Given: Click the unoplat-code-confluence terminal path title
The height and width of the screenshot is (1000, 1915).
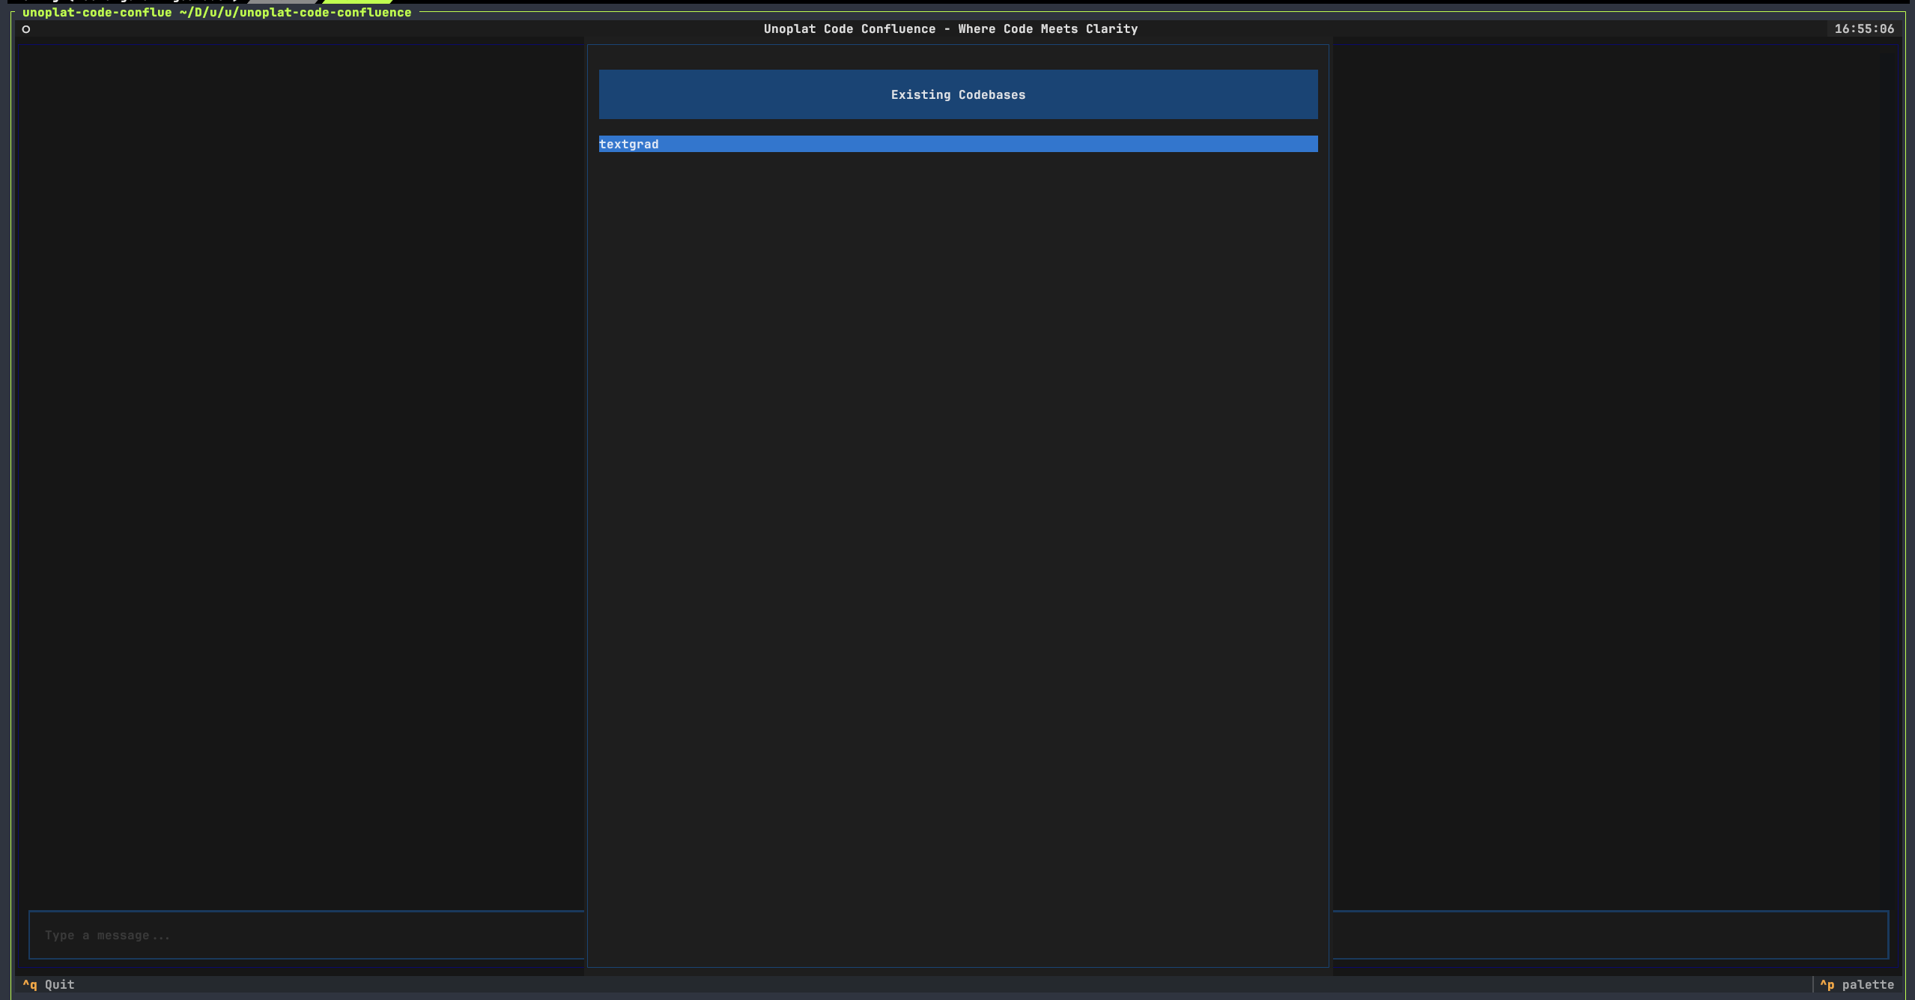Looking at the screenshot, I should 216,13.
